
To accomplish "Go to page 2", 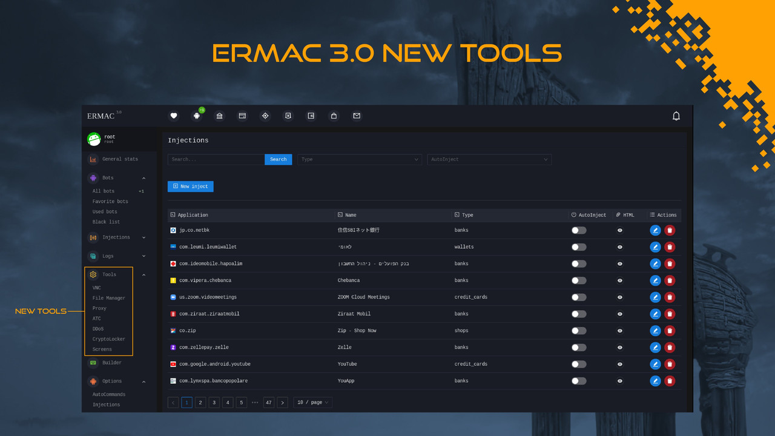I will [x=200, y=402].
